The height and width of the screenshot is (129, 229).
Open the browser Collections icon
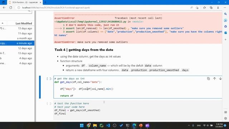211,8
